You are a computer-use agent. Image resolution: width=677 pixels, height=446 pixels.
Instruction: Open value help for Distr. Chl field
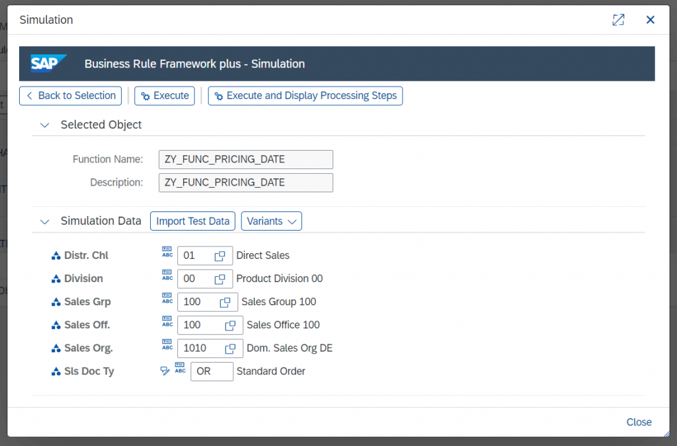pos(219,256)
